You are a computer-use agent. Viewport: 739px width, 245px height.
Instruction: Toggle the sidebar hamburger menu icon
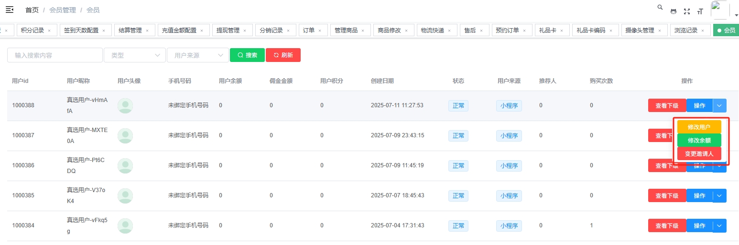click(x=10, y=10)
